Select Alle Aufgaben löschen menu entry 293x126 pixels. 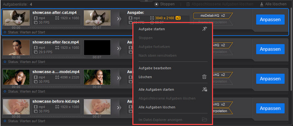pyautogui.click(x=157, y=107)
